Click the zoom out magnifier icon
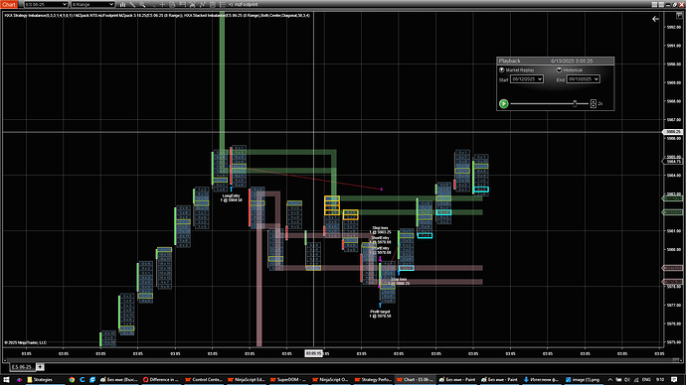The image size is (686, 385). pos(153,4)
